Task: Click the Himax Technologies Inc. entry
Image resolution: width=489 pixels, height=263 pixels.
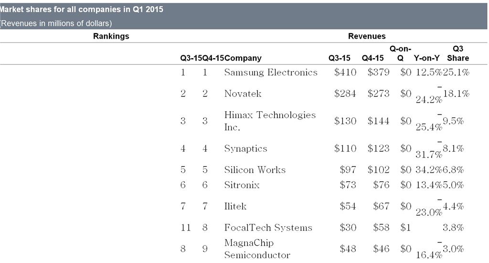Action: pyautogui.click(x=270, y=121)
